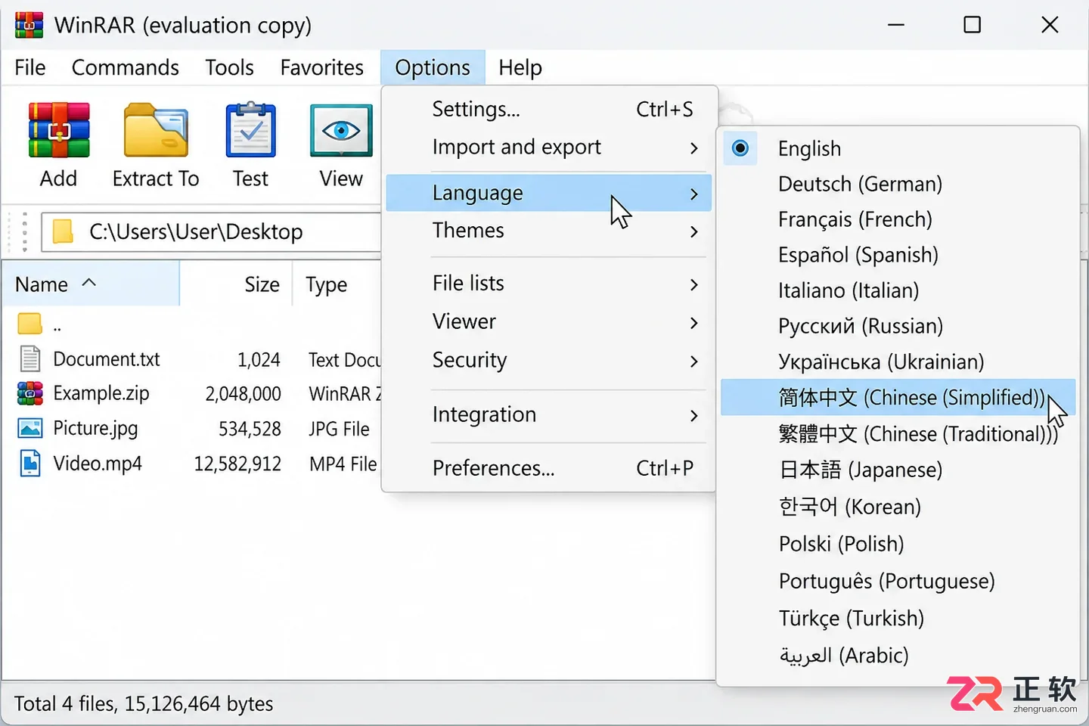Click the View eye icon
1089x726 pixels.
click(x=341, y=130)
